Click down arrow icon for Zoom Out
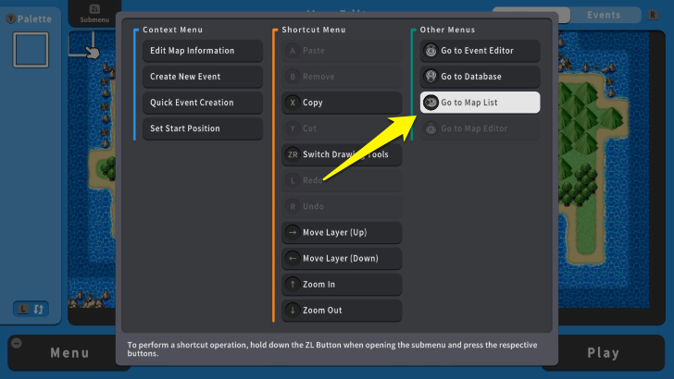This screenshot has width=674, height=379. [x=293, y=310]
